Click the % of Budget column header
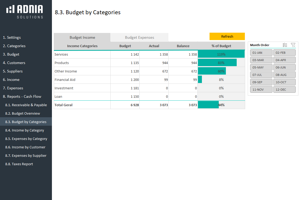 [221, 46]
